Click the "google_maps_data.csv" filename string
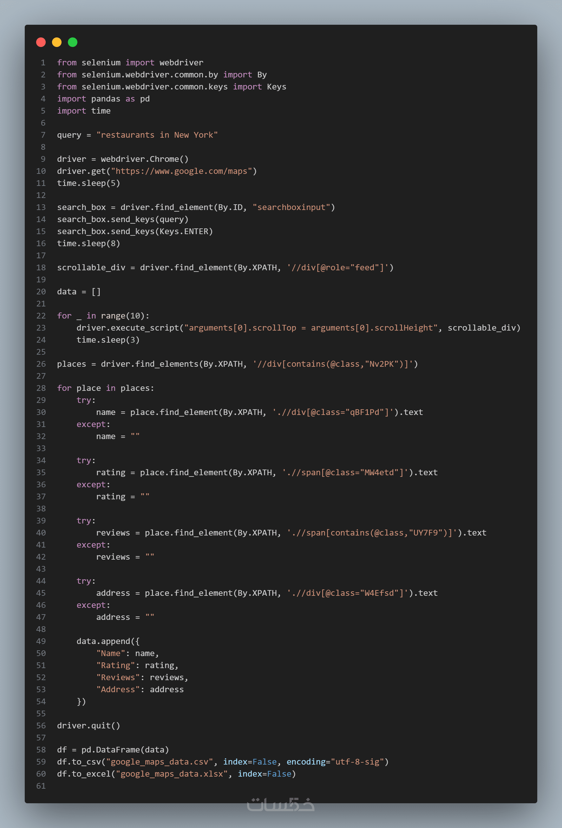Screen dimensions: 562x828 pos(159,762)
